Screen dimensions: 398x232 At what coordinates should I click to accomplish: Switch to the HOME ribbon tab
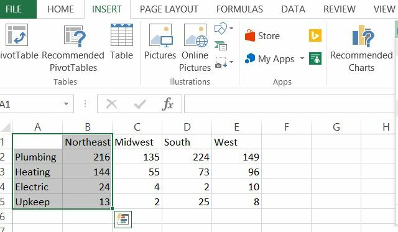click(60, 9)
